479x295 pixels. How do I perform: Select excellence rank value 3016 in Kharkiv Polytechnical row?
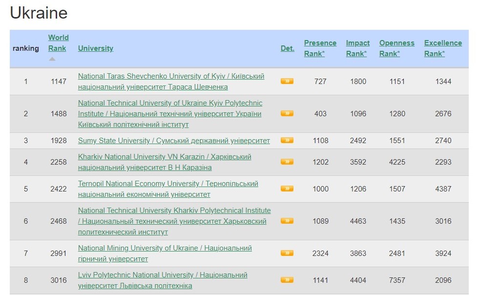pos(443,221)
